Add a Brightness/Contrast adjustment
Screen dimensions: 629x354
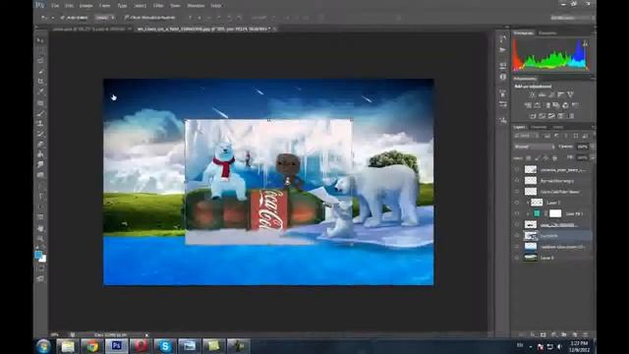point(532,94)
